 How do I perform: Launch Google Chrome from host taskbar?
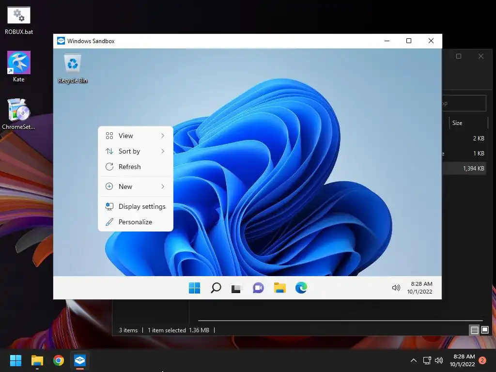[59, 360]
